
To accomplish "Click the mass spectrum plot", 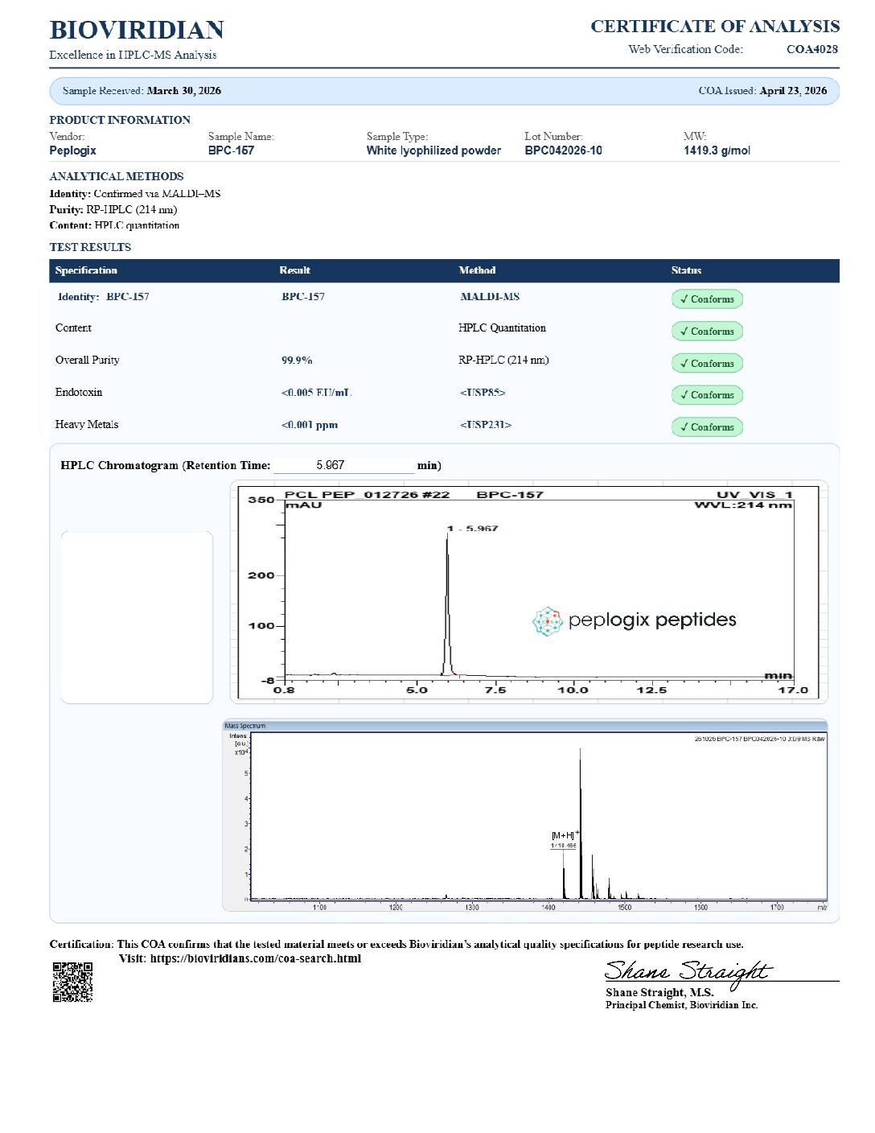I will point(524,816).
